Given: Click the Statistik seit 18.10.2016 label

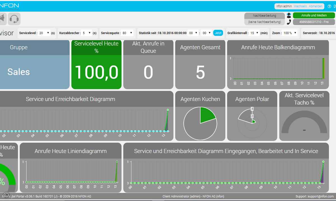Looking at the screenshot, I should click(x=163, y=33).
